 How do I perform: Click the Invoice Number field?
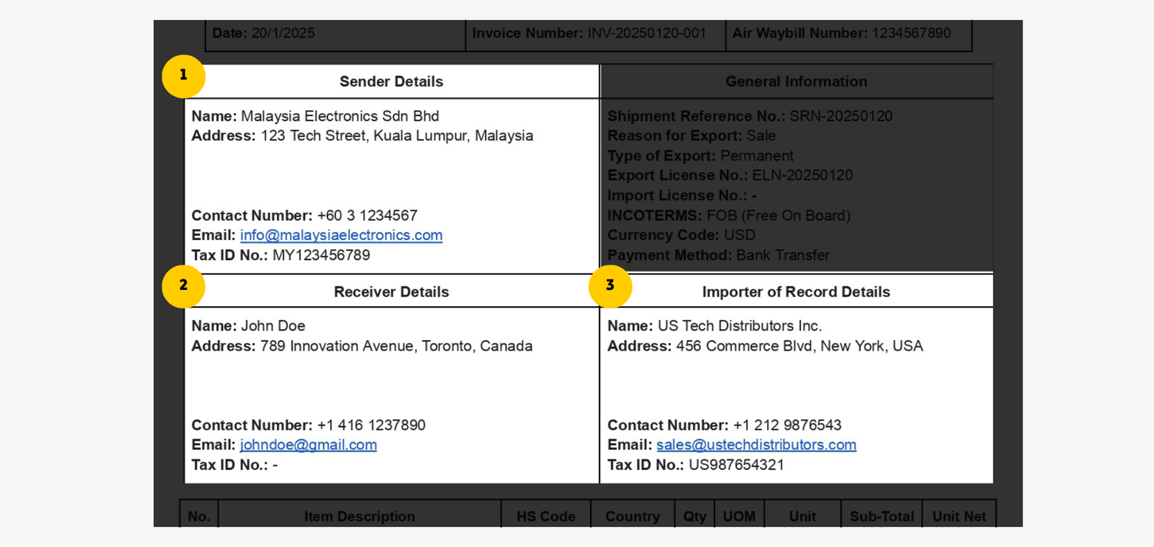(589, 34)
